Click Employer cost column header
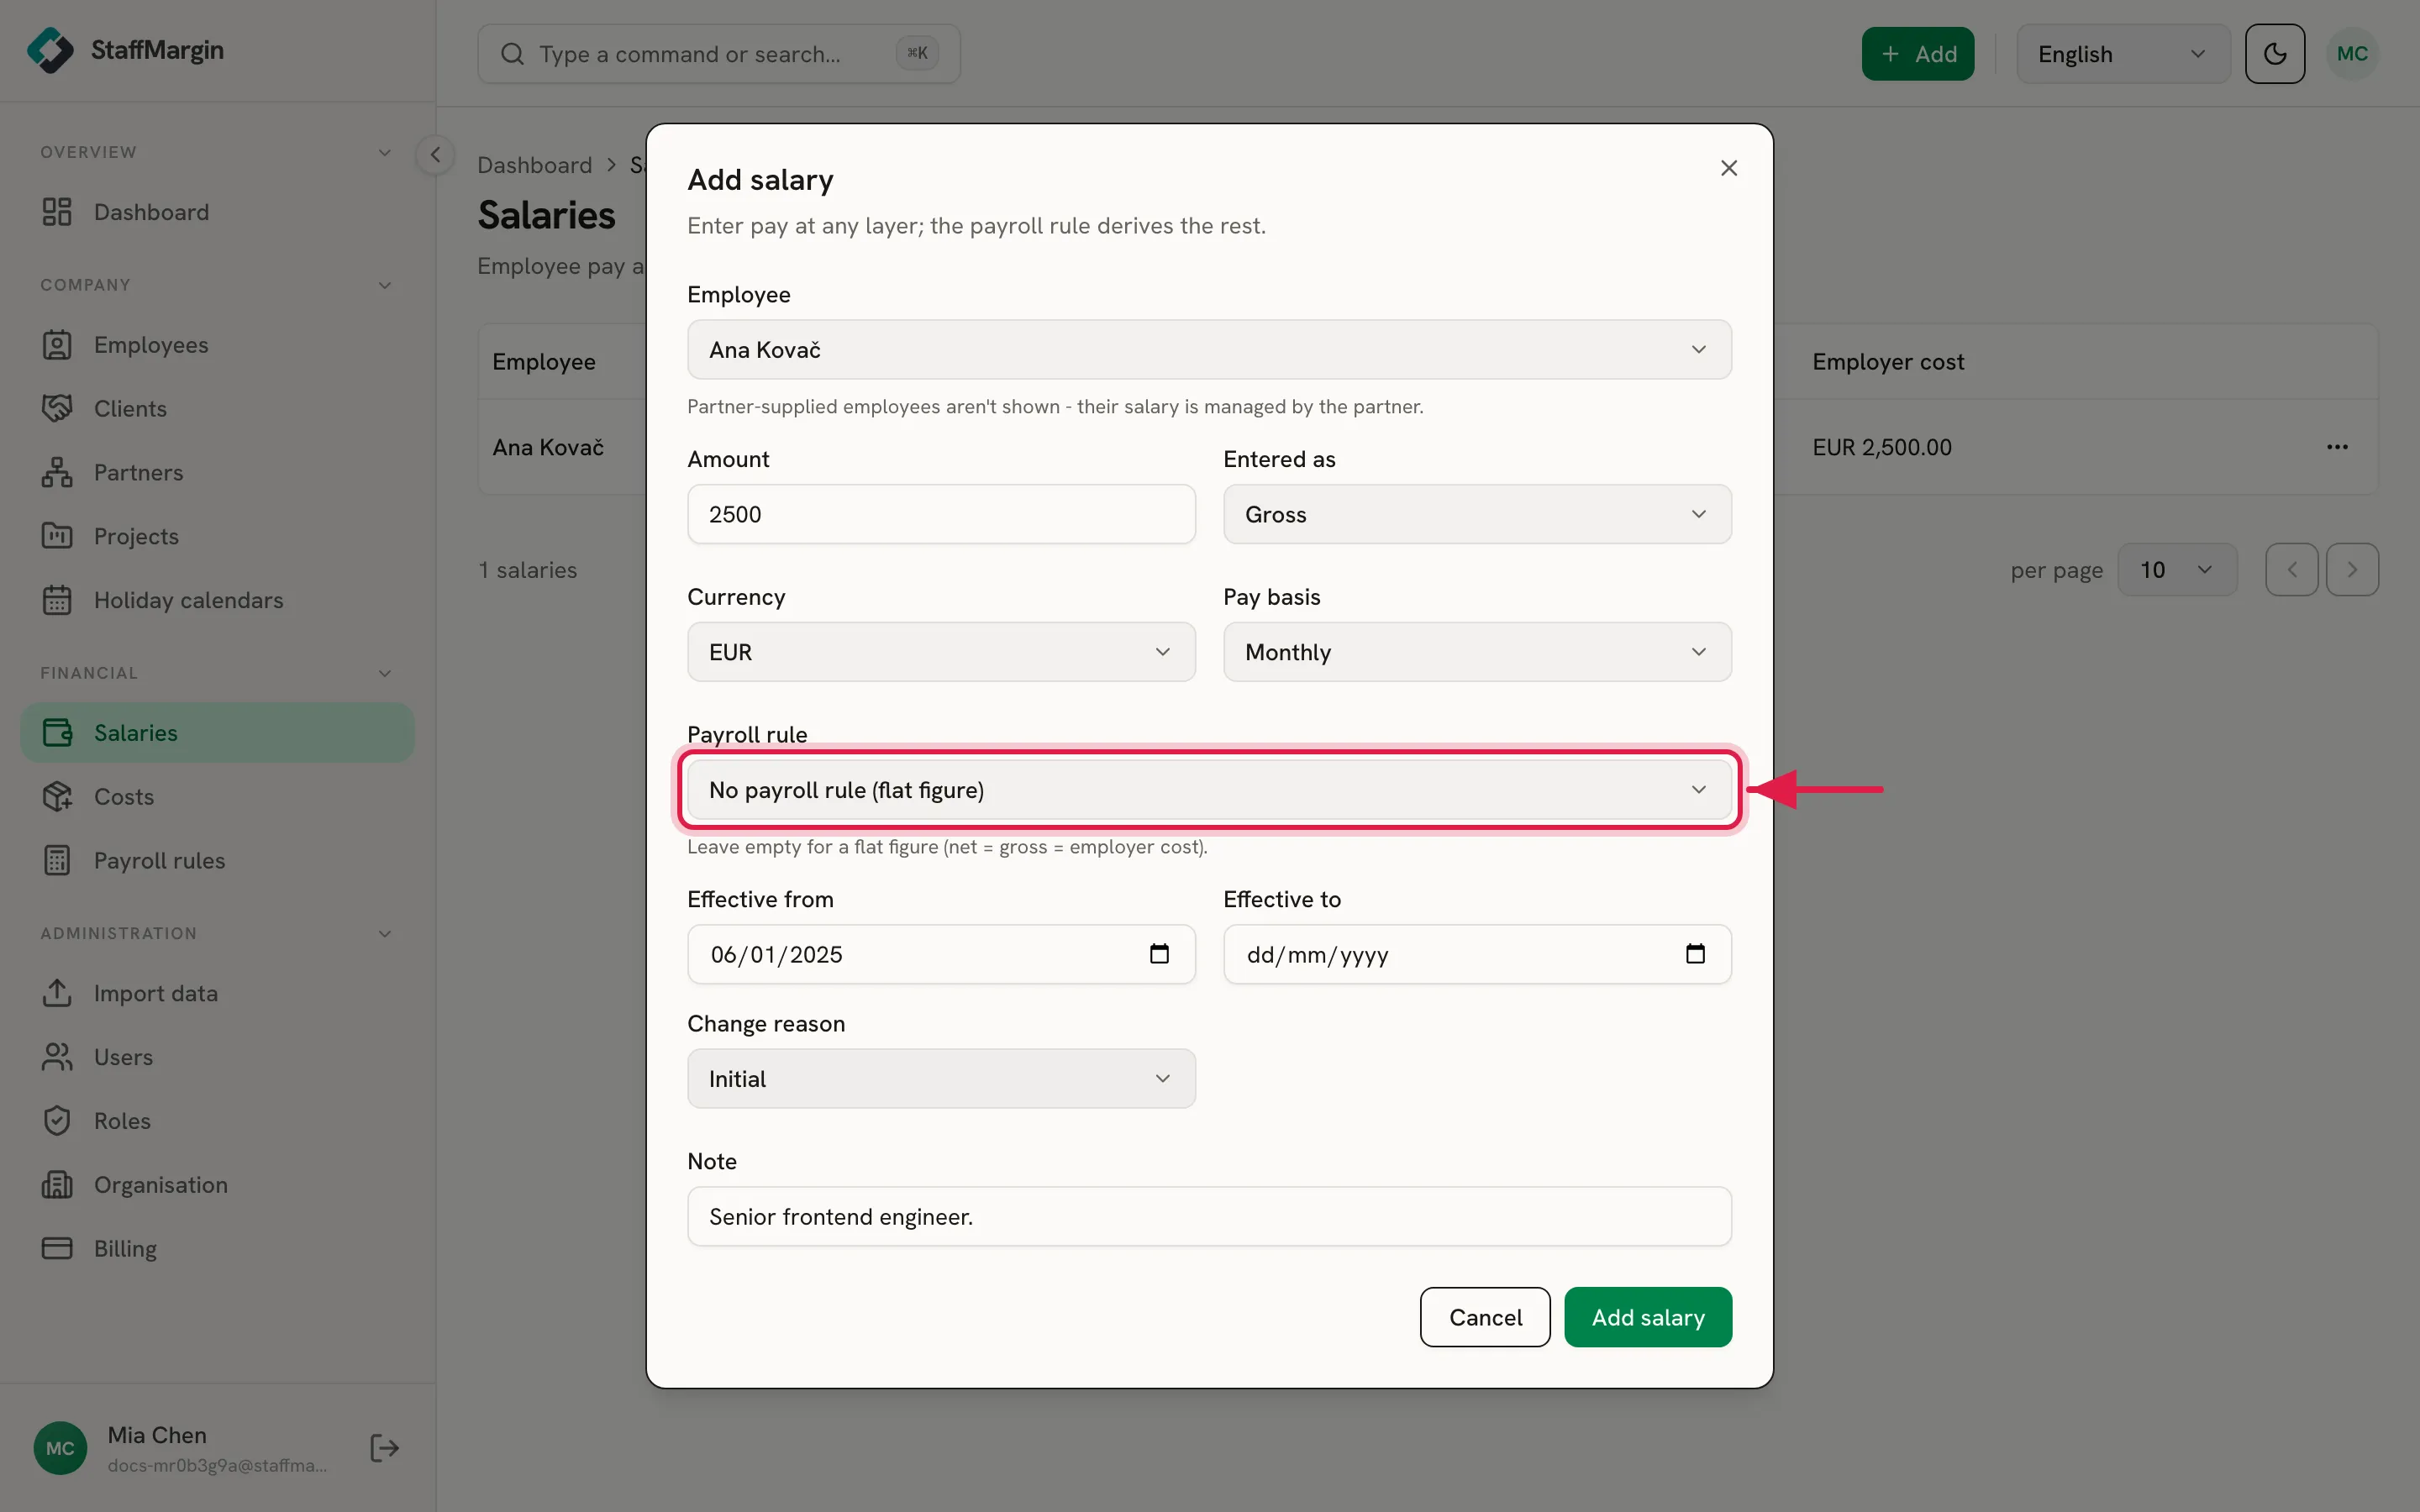The image size is (2420, 1512). (x=1888, y=362)
